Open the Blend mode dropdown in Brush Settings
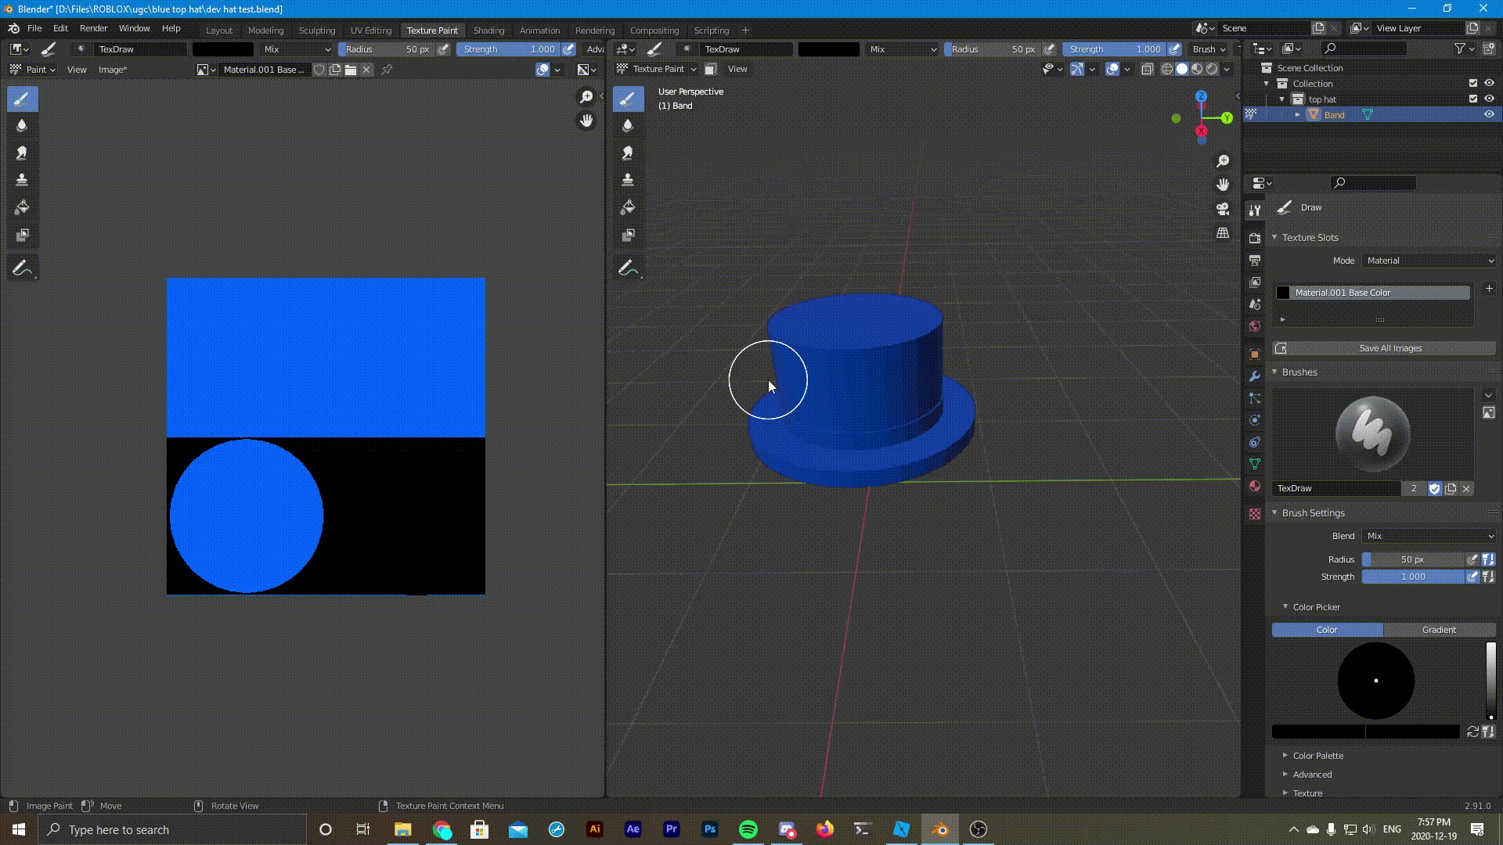This screenshot has width=1503, height=845. point(1429,536)
